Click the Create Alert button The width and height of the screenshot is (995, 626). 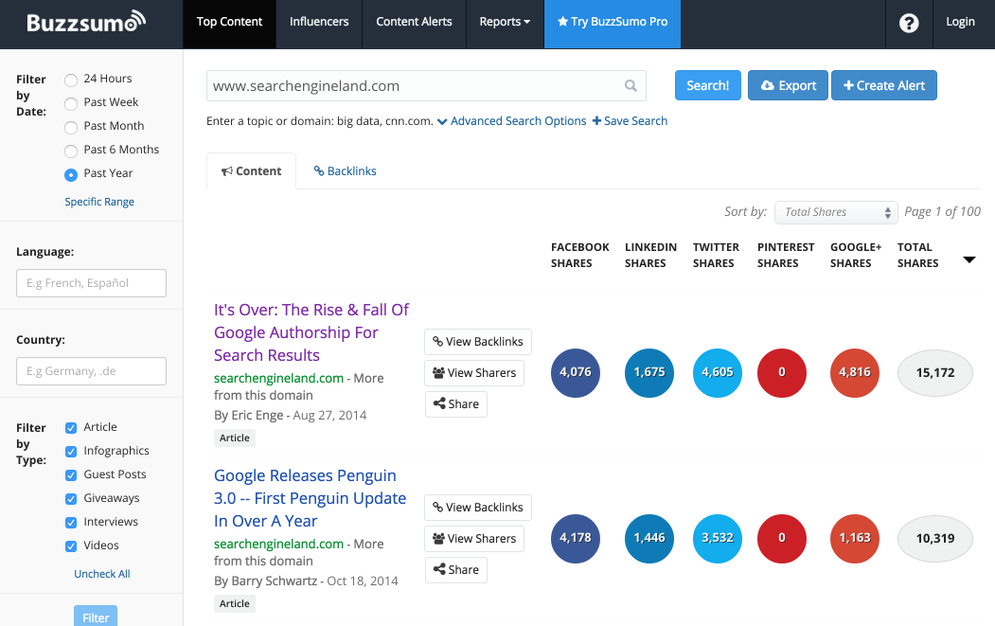(x=884, y=86)
